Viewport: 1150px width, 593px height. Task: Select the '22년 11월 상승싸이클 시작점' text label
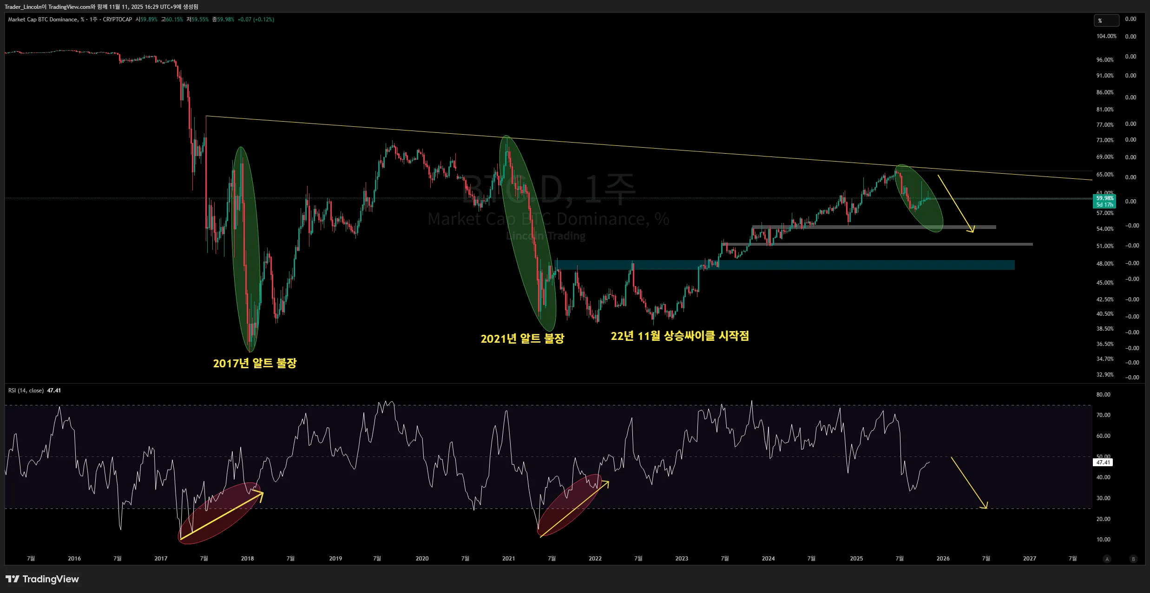tap(679, 336)
